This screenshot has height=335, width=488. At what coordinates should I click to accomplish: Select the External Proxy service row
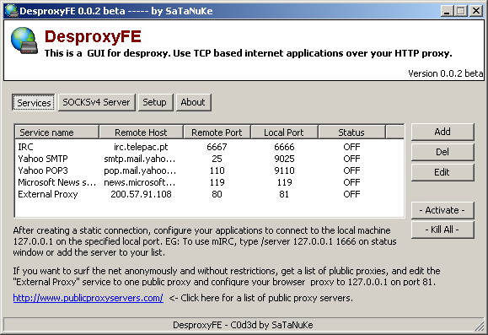click(x=209, y=194)
